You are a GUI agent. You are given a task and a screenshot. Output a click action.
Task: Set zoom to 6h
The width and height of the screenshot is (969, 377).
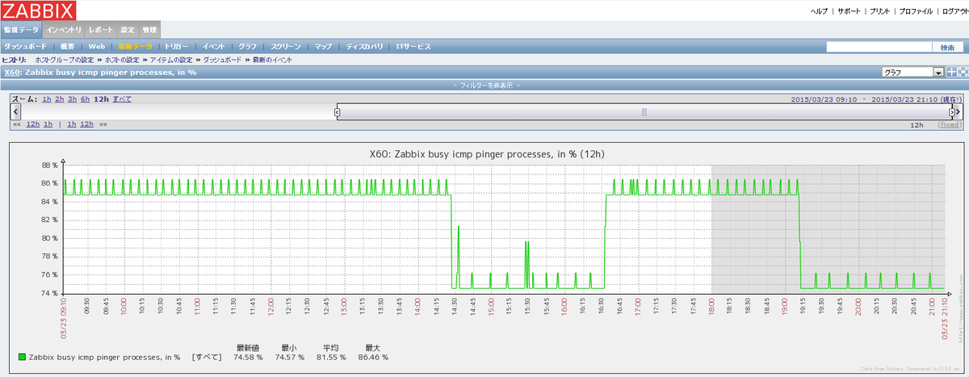[x=86, y=98]
